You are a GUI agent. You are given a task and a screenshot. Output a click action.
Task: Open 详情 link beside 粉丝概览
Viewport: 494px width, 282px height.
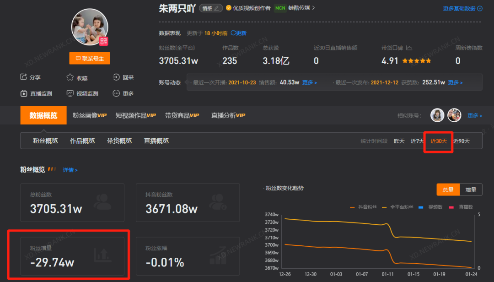70,170
